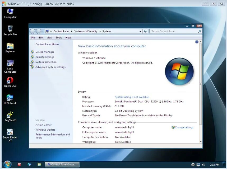227x169 pixels.
Task: Click the Remote settings shield icon
Action: [x=32, y=57]
